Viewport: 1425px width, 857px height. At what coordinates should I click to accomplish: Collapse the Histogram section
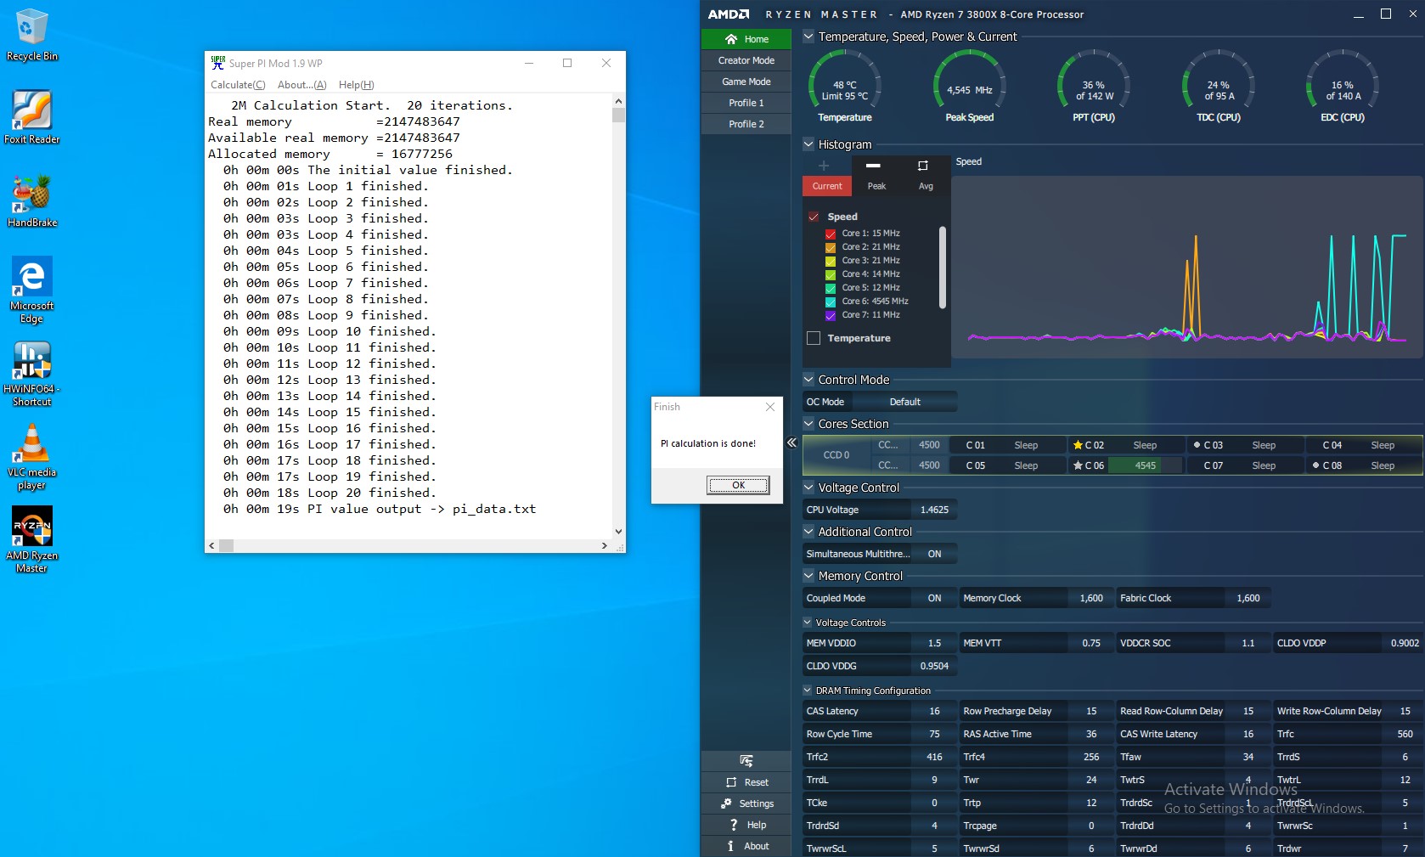coord(808,144)
